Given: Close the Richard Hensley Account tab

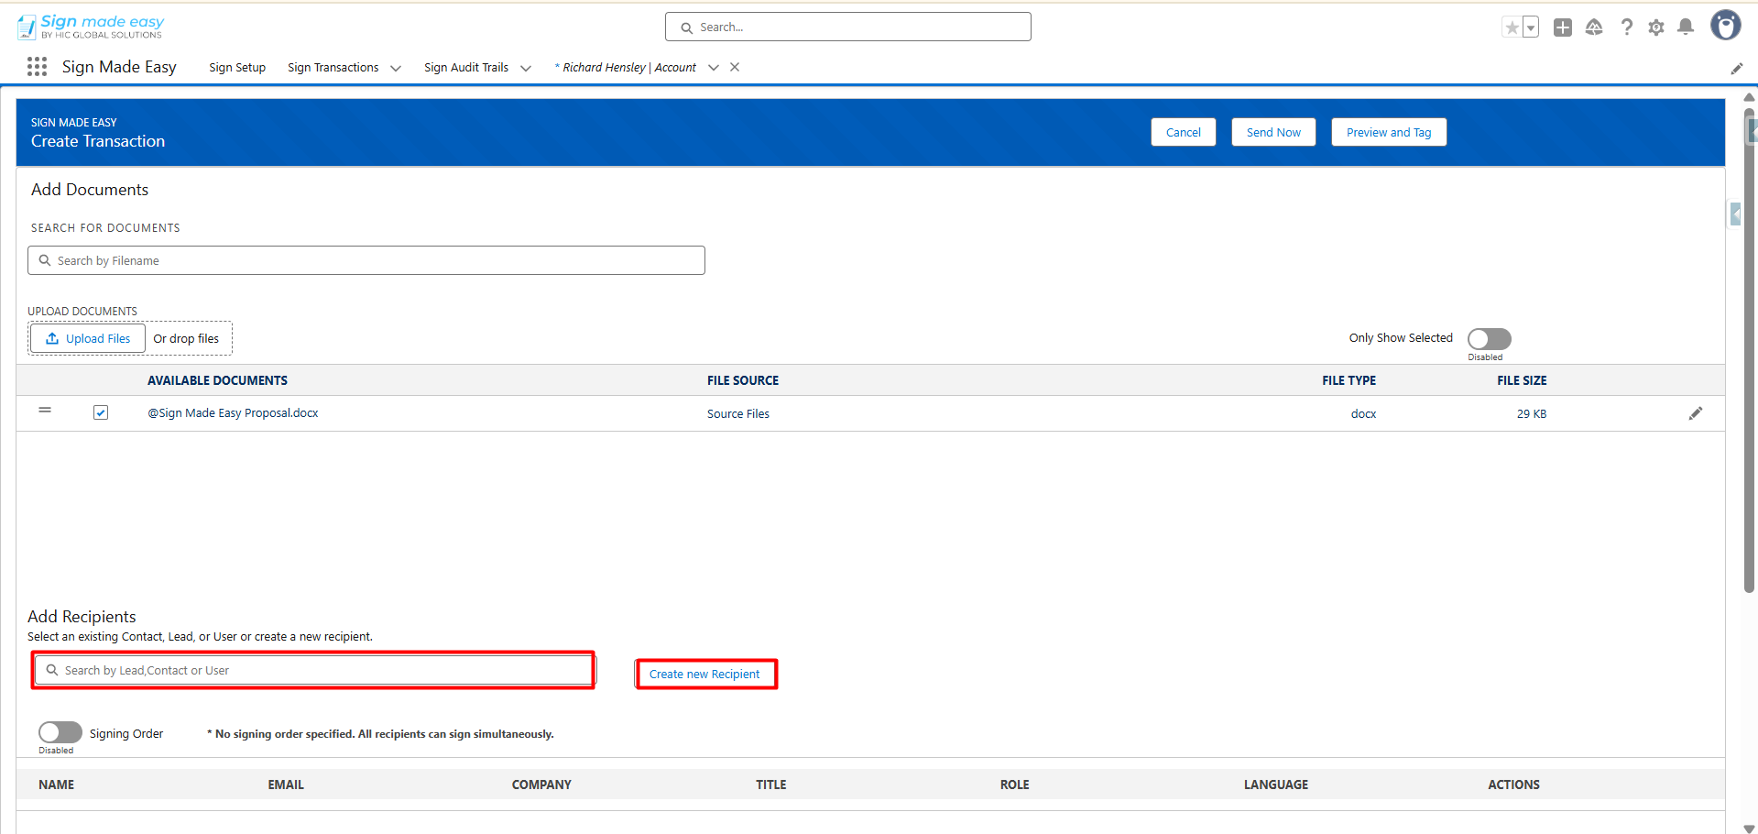Looking at the screenshot, I should click(735, 67).
